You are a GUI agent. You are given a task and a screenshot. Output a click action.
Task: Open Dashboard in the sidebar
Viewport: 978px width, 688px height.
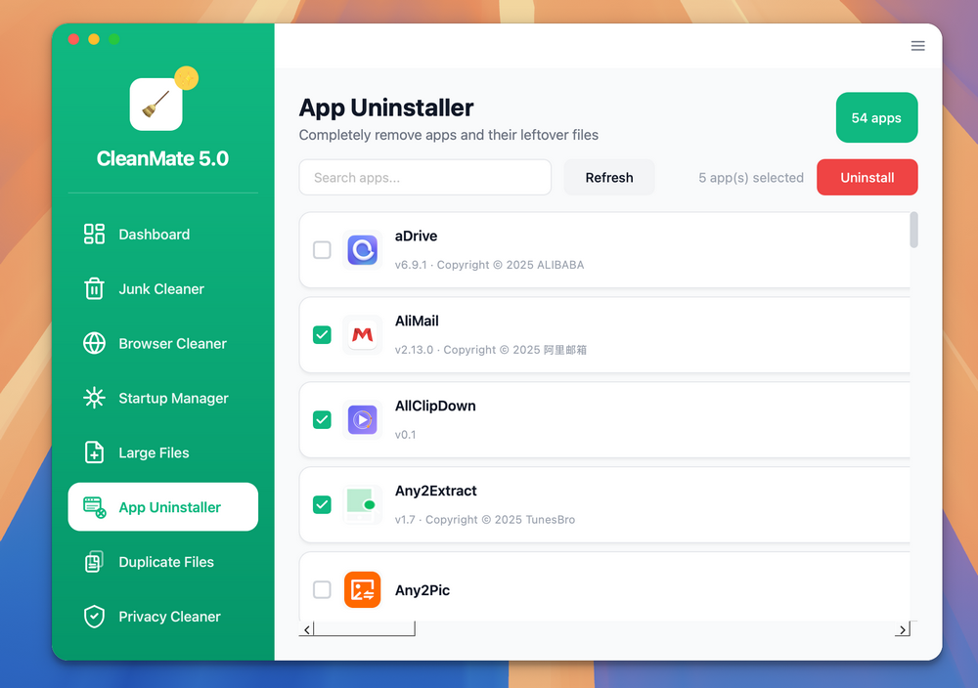click(x=162, y=235)
